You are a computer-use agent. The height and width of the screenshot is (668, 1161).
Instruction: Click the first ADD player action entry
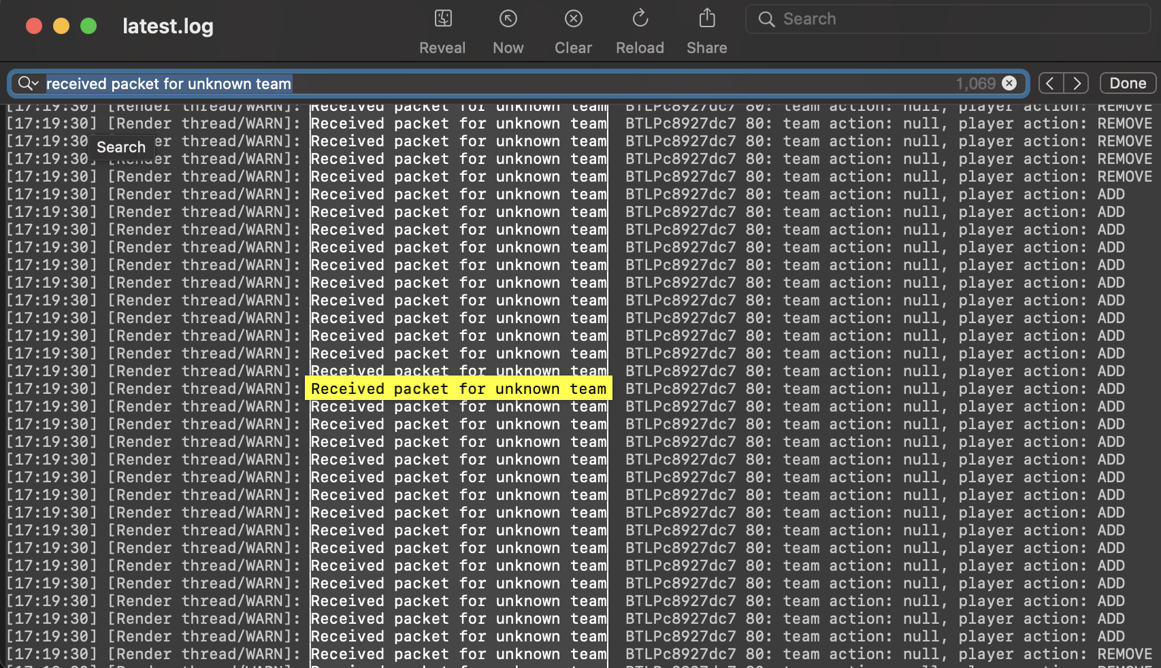(1111, 194)
